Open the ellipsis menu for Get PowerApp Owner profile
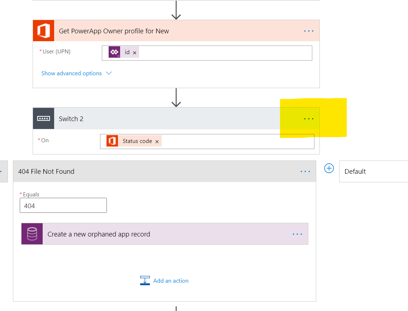Image resolution: width=408 pixels, height=311 pixels. [309, 31]
